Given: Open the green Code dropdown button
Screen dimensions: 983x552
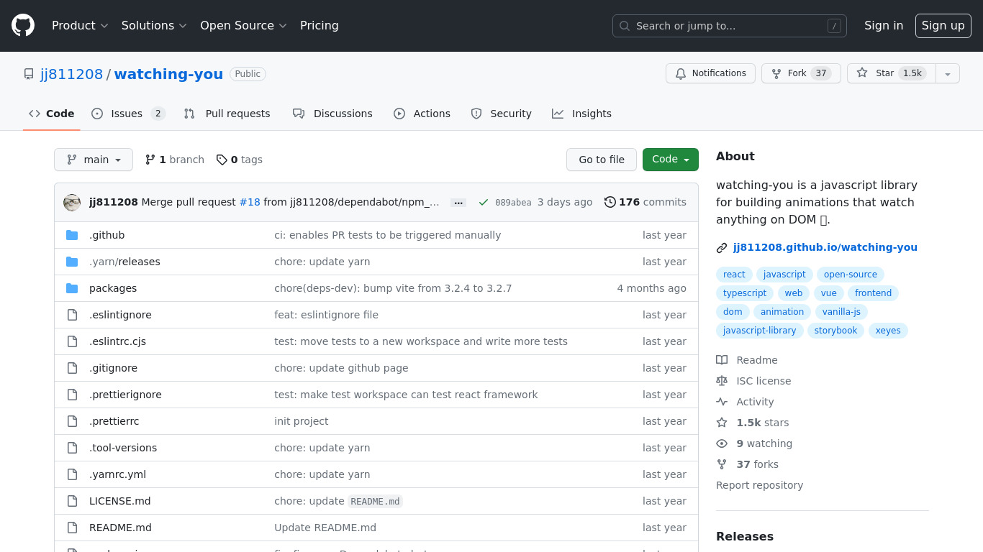Looking at the screenshot, I should (671, 160).
